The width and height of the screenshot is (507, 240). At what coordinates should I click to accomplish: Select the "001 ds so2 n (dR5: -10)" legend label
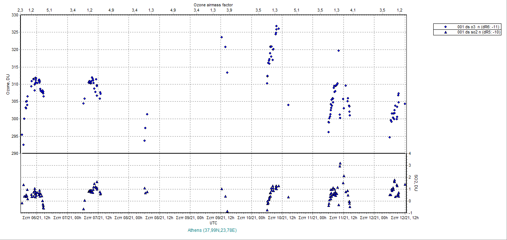click(x=476, y=32)
